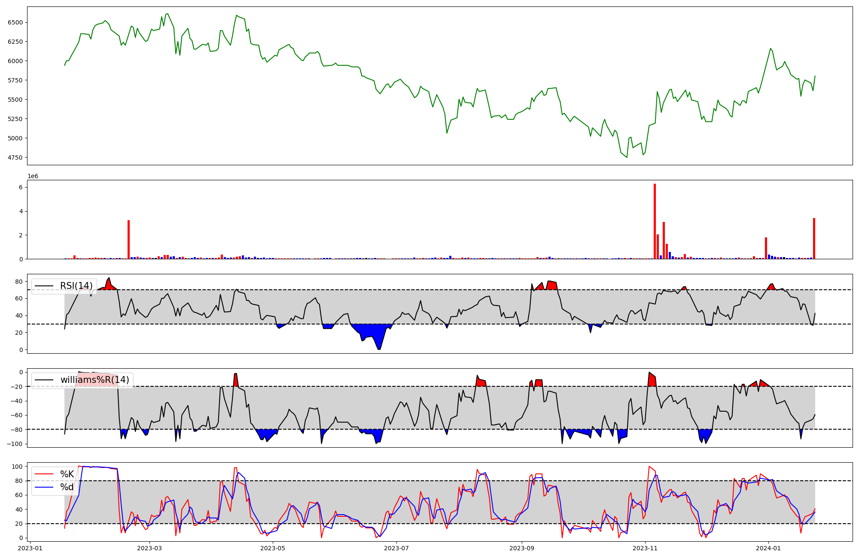Viewport: 859px width, 558px height.
Task: Click the 6 tick on volume axis
Action: [21, 188]
